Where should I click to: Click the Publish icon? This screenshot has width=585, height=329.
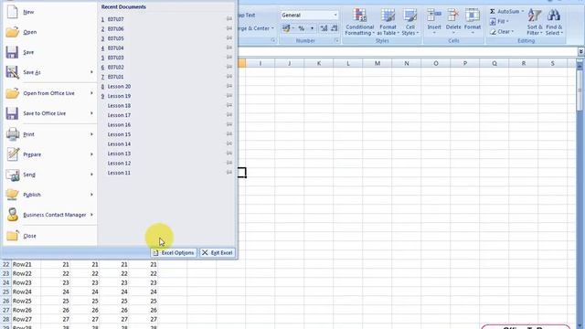pyautogui.click(x=12, y=195)
